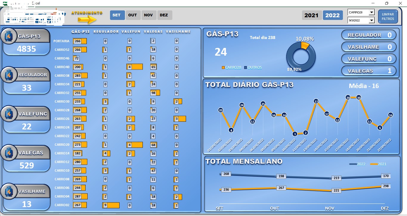Open the 9/3/2022 date dropdown
407x216 pixels.
[x=372, y=21]
